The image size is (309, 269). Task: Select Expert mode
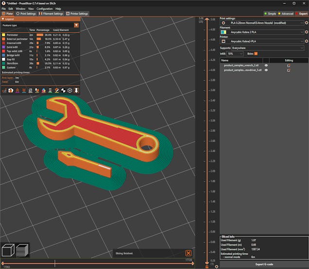(301, 14)
